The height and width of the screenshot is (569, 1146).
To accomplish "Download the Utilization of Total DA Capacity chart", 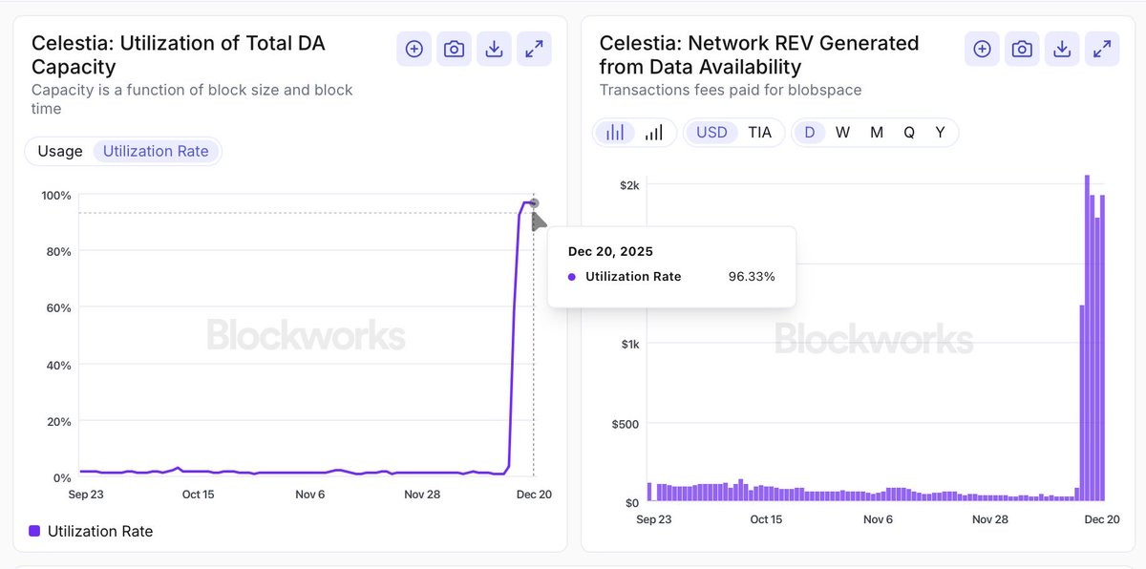I will (x=494, y=49).
